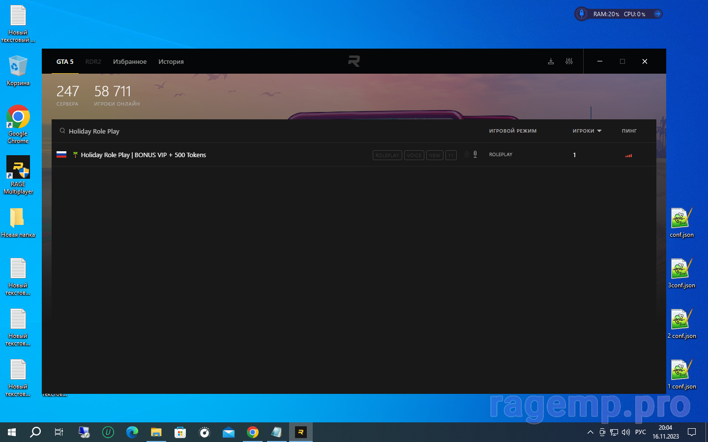Open the remote desktop taskbar icon
This screenshot has height=442, width=708.
pos(84,432)
